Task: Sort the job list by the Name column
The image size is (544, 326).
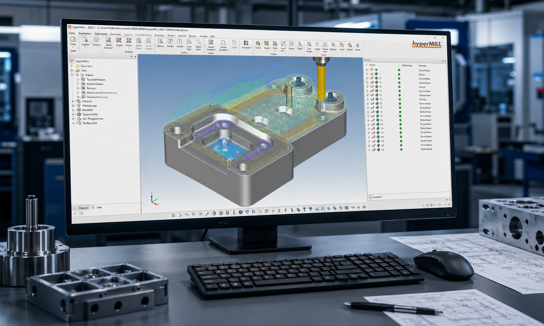Action: tap(372, 65)
